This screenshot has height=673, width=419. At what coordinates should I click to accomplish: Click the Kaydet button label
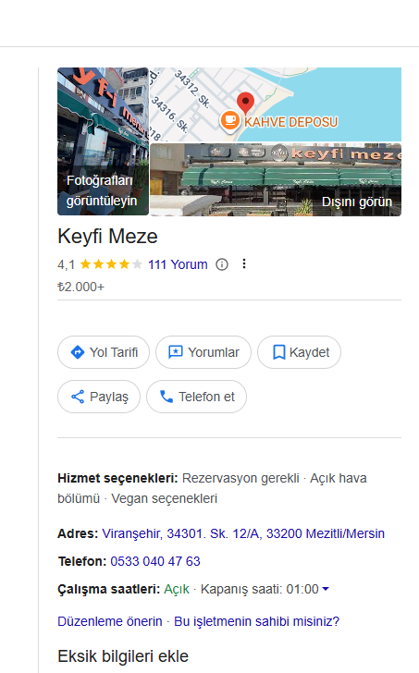point(310,352)
